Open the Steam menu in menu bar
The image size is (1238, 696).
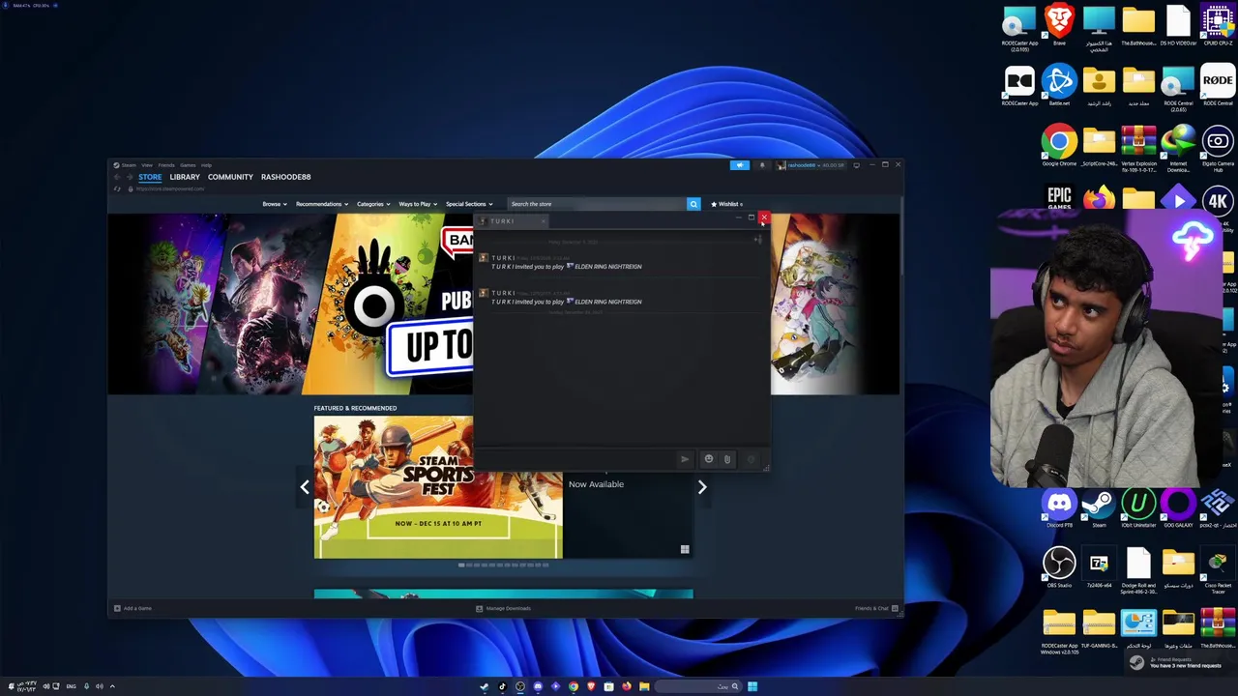tap(129, 165)
